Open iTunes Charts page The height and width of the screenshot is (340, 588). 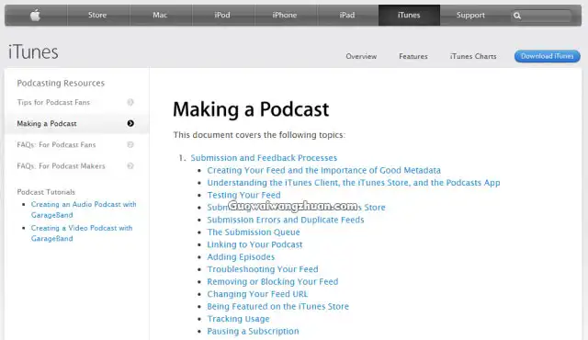tap(473, 56)
